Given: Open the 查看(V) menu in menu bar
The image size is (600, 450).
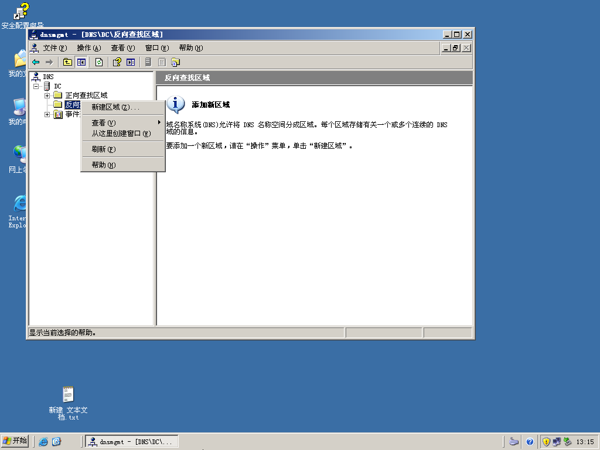Looking at the screenshot, I should tap(123, 48).
